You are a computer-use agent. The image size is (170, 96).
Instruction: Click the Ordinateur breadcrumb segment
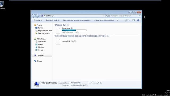(x=50, y=16)
